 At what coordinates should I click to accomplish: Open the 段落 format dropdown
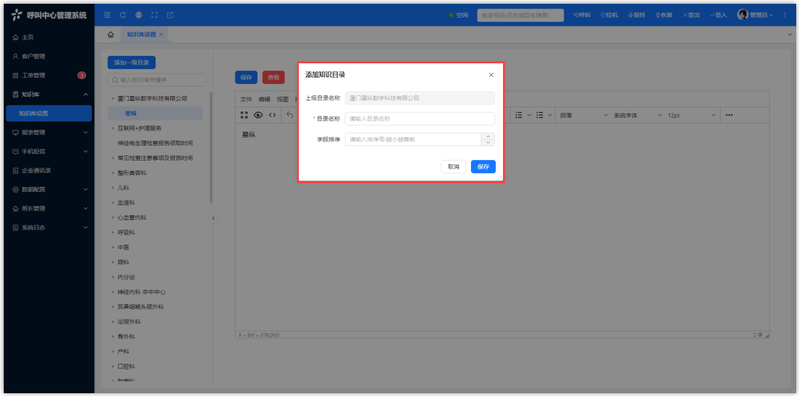pyautogui.click(x=583, y=115)
